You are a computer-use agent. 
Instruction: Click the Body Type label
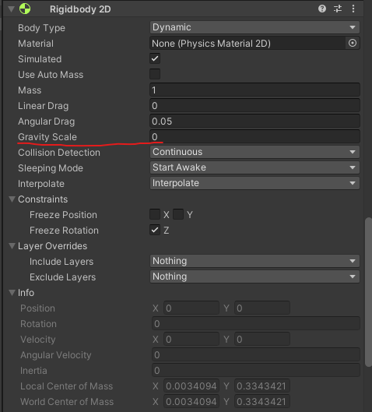[x=41, y=28]
